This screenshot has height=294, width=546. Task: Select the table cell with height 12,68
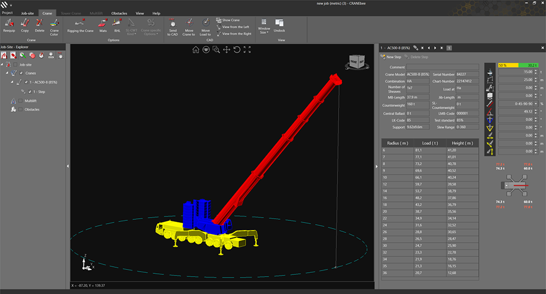[x=462, y=273]
